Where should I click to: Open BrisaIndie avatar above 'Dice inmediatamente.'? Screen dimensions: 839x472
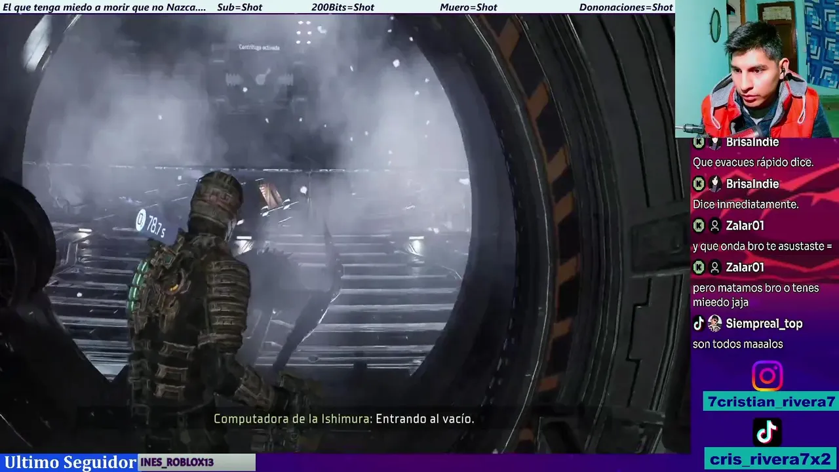(715, 184)
